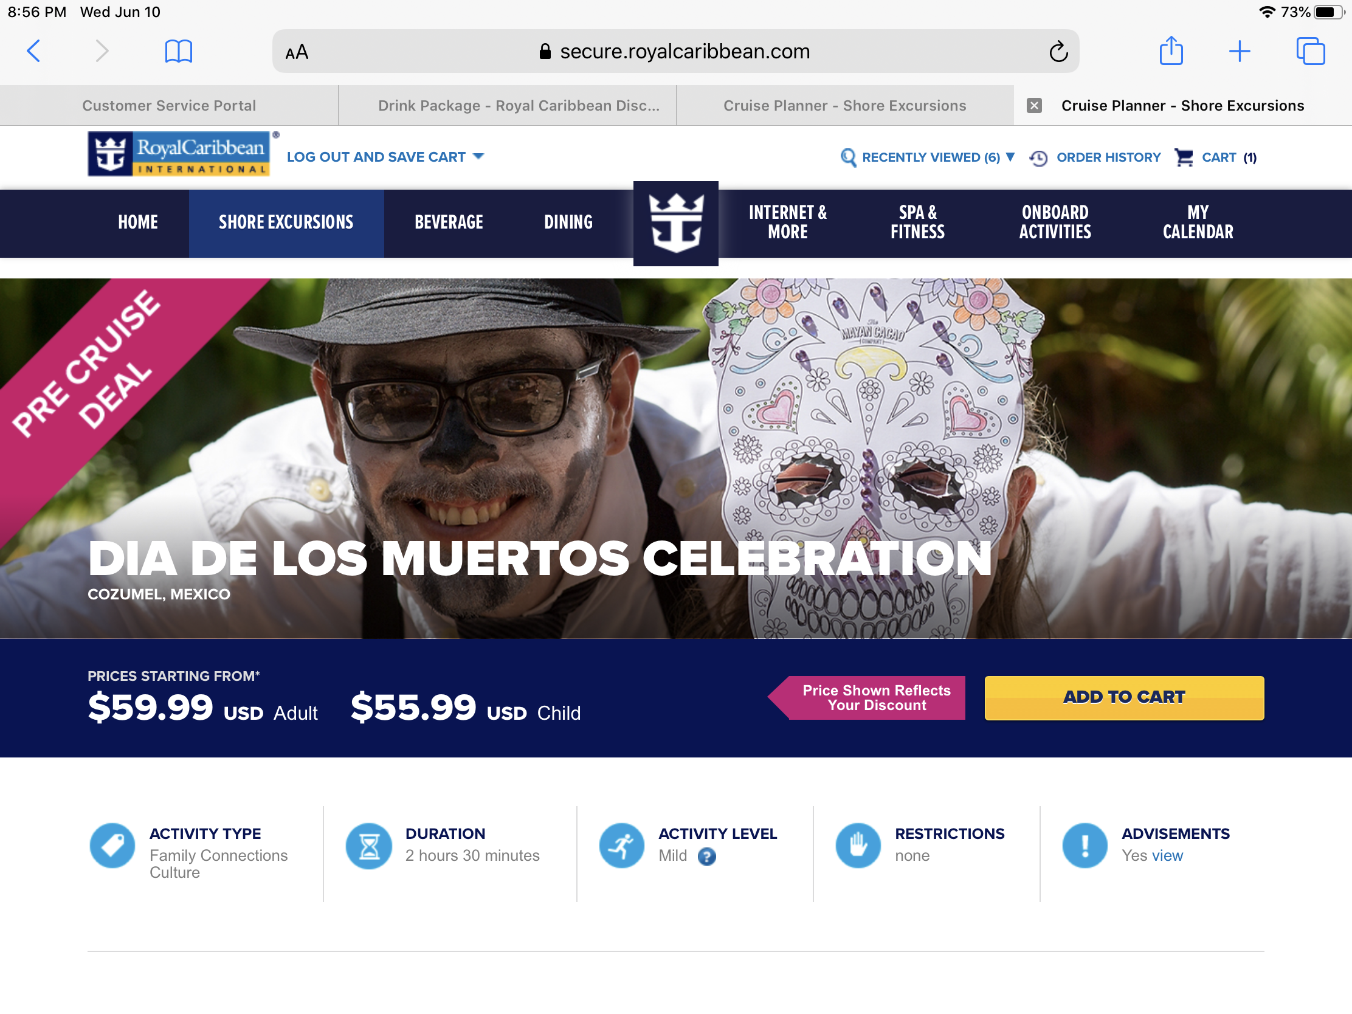Close the active Cruise Planner tab

click(x=1033, y=106)
